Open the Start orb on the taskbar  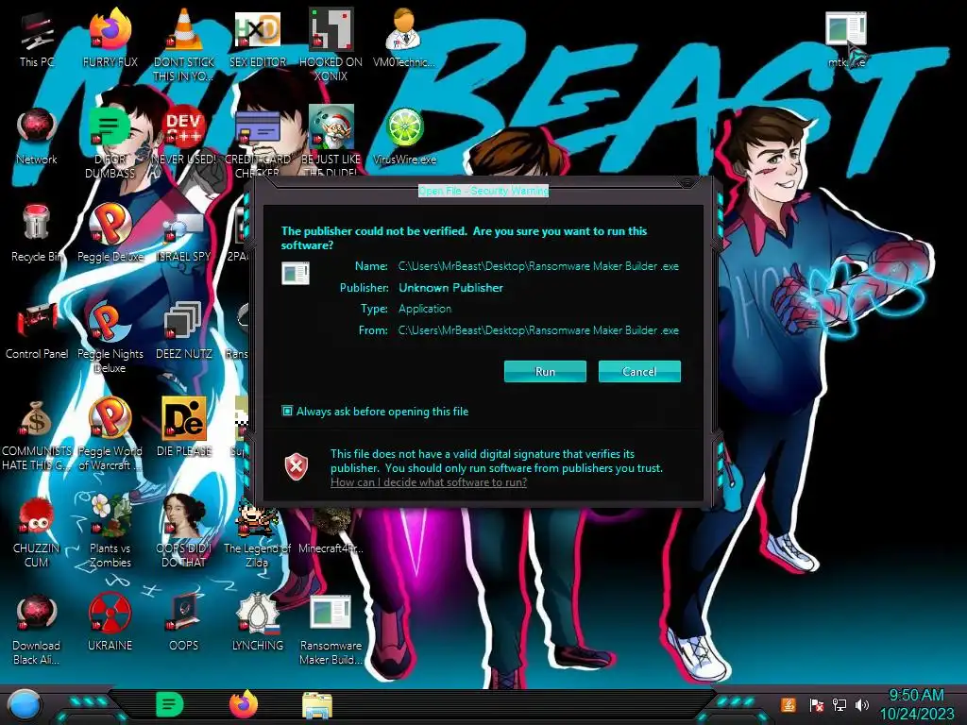(25, 706)
